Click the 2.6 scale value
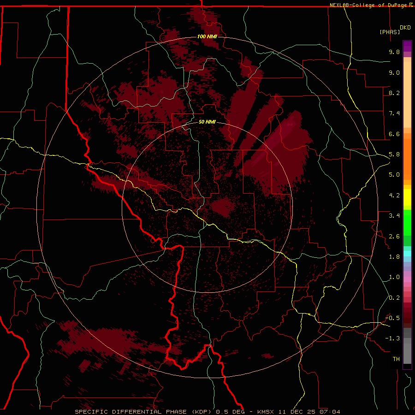 point(394,237)
